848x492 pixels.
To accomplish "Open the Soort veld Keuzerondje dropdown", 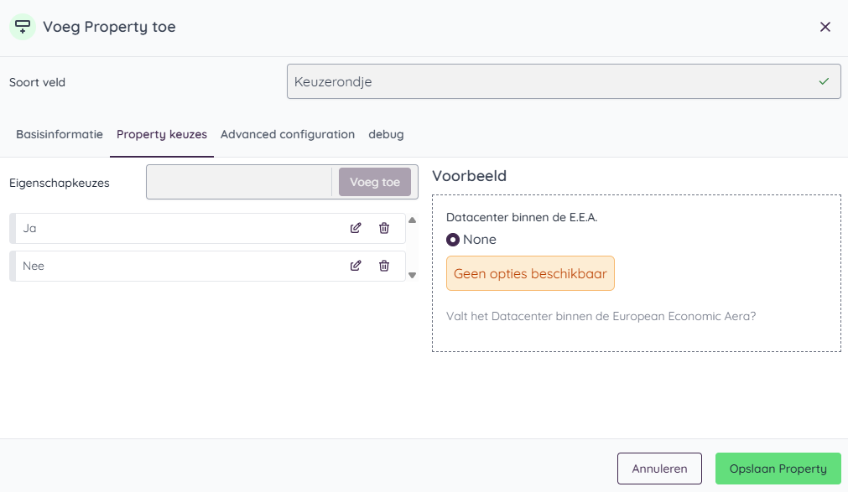I will coord(563,82).
